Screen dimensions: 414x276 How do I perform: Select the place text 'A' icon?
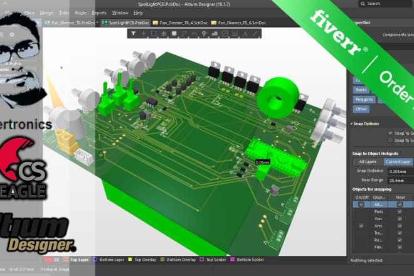[x=245, y=33]
